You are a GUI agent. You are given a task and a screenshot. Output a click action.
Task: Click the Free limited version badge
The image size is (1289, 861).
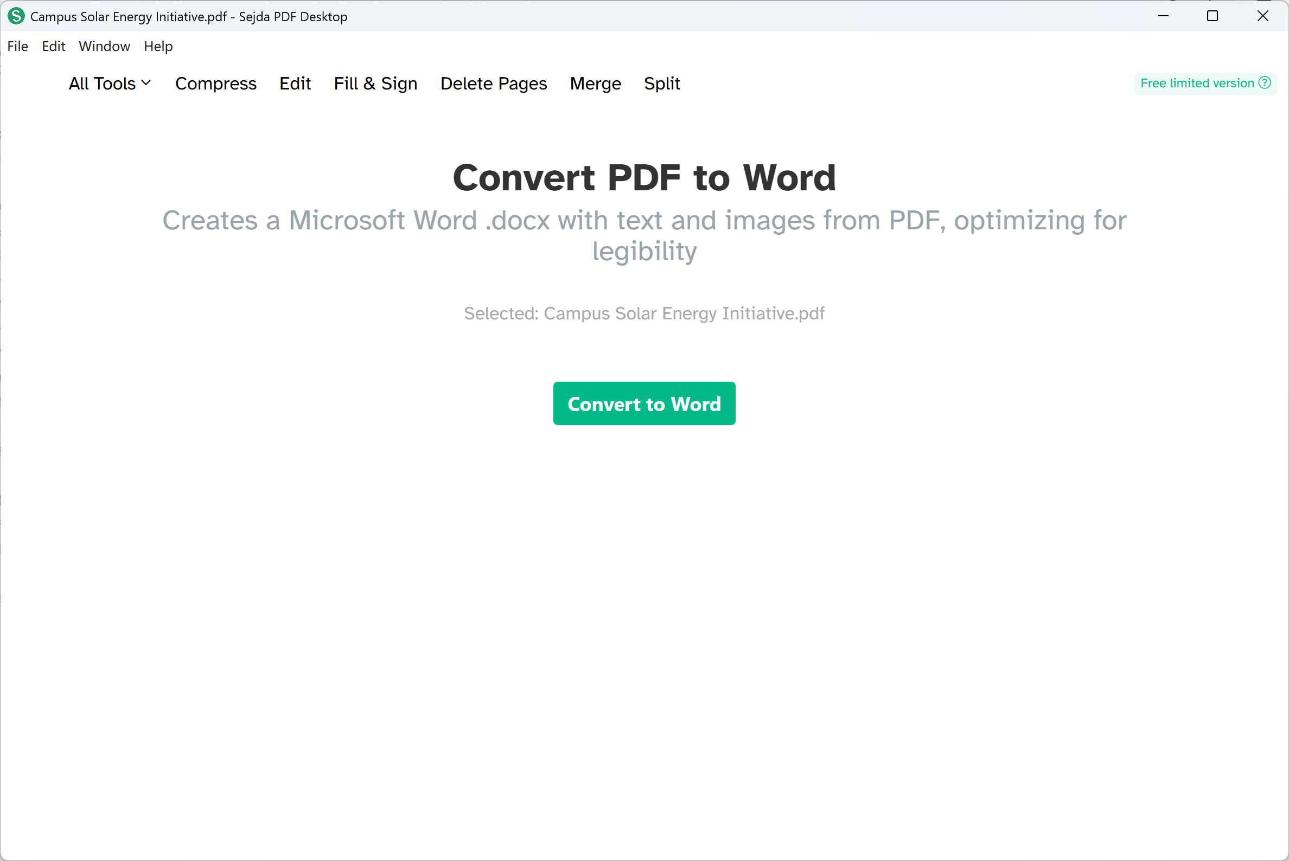pos(1205,83)
